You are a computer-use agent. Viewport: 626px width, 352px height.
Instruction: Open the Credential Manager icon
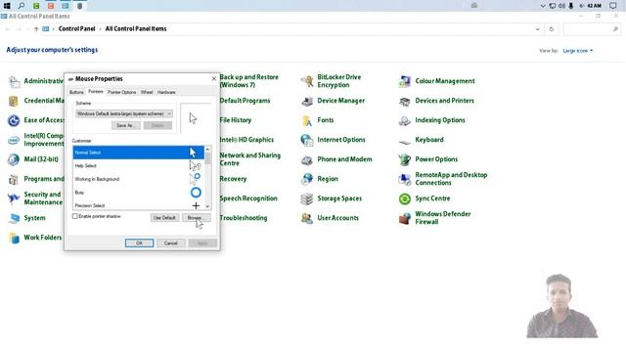click(x=14, y=101)
